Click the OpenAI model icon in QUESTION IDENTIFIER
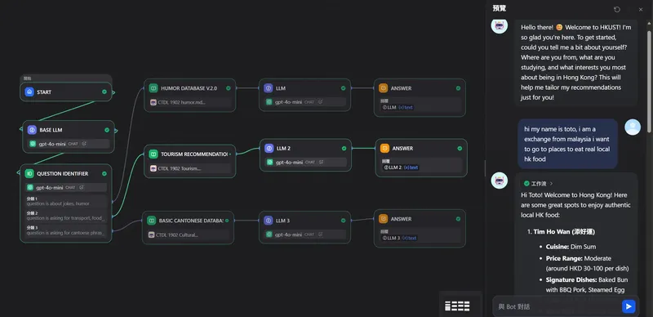Screen dimensions: 653x317 tap(30, 187)
